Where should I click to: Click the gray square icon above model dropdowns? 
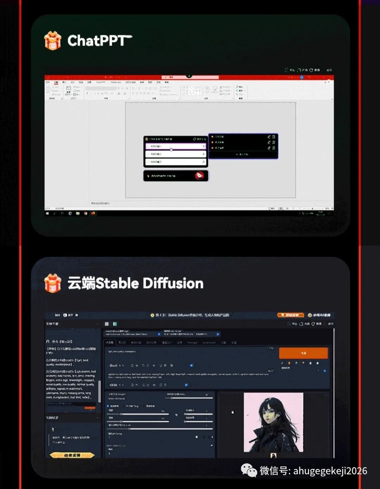107,324
